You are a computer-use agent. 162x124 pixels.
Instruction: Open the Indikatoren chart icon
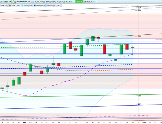14,2
